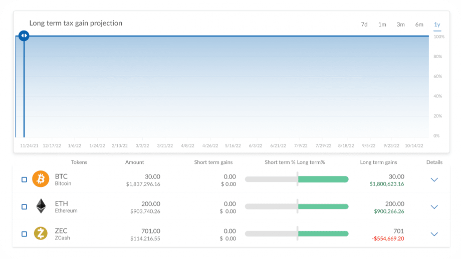Tick the BTC row checkbox
The height and width of the screenshot is (259, 461).
tap(25, 179)
